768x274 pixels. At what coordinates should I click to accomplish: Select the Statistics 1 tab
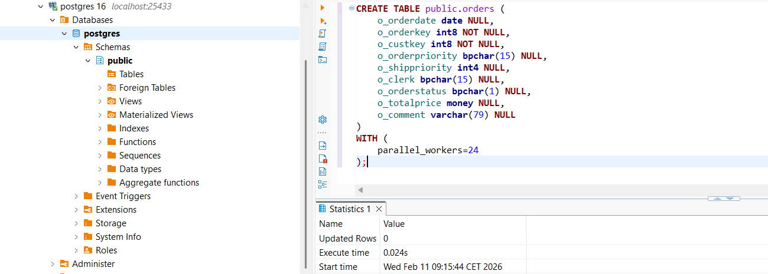pyautogui.click(x=351, y=209)
